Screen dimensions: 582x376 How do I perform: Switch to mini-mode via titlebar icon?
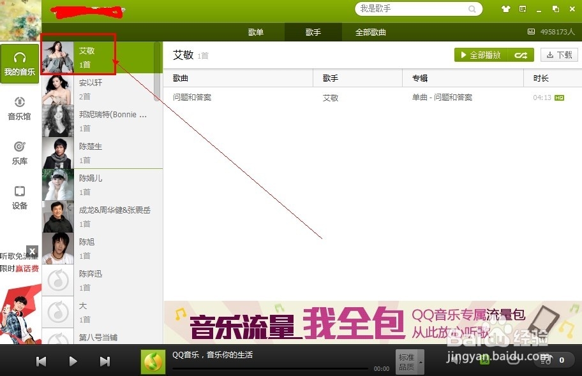[522, 9]
